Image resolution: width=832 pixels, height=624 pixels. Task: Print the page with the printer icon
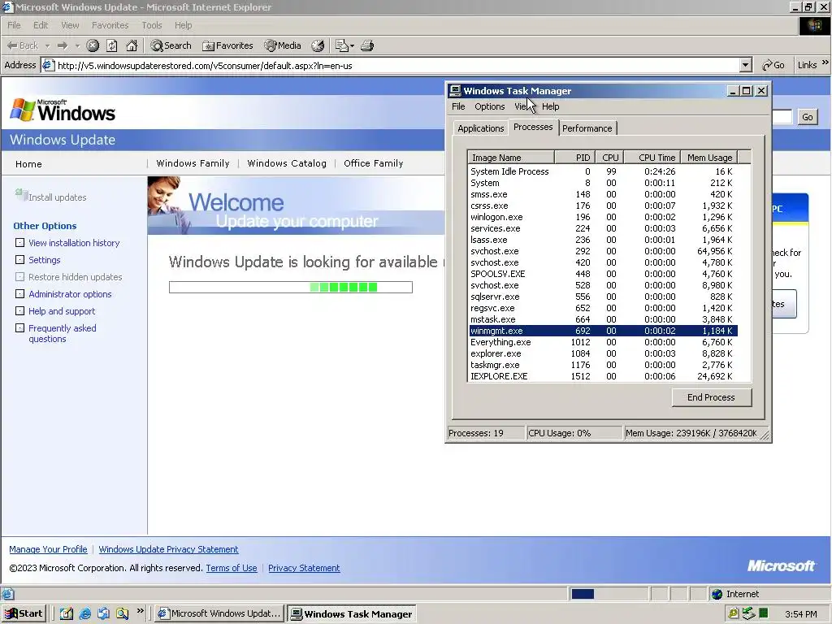[x=367, y=45]
